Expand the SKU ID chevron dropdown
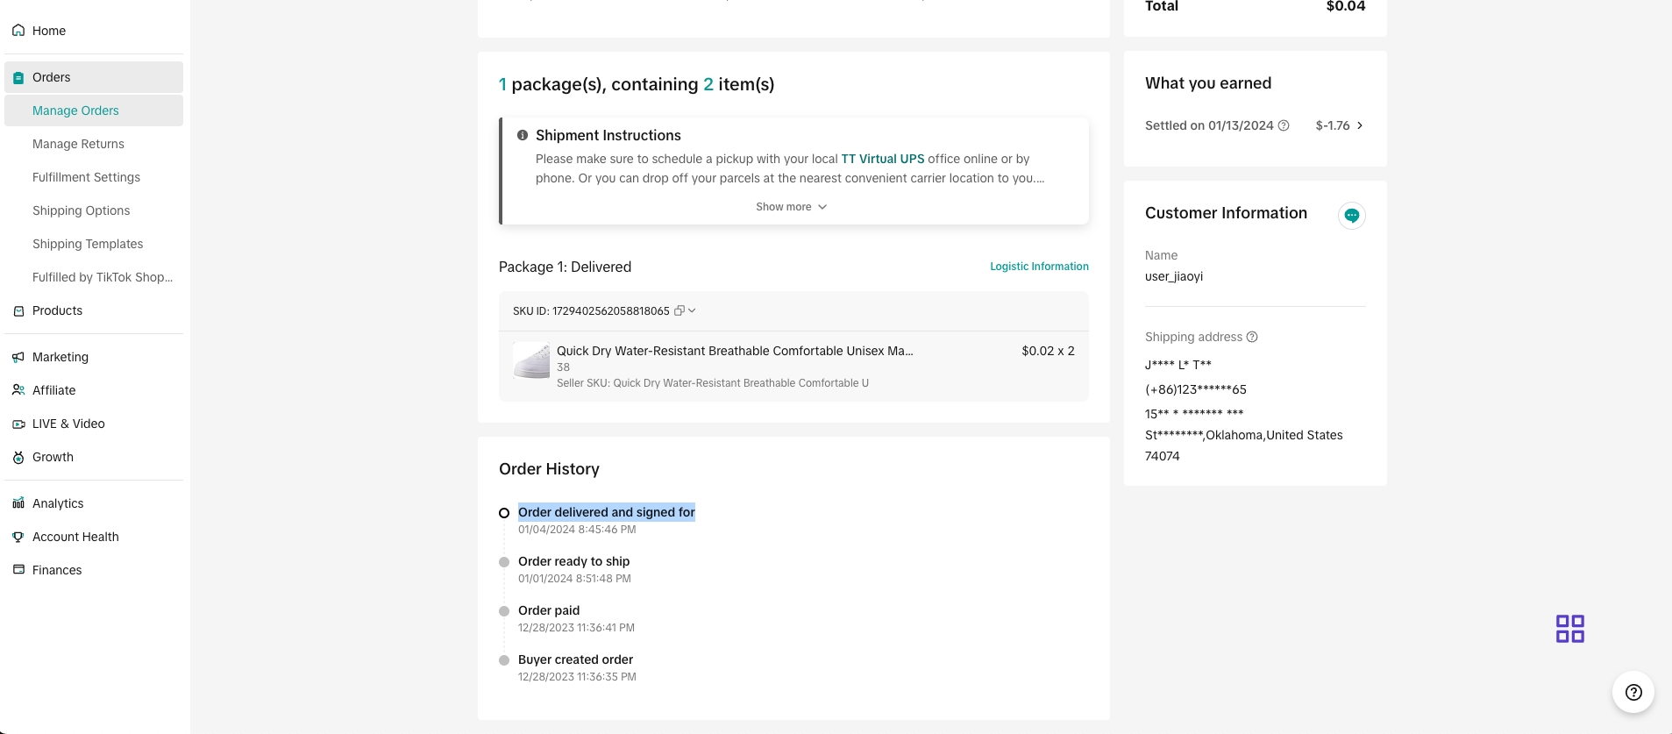The height and width of the screenshot is (734, 1672). click(x=692, y=310)
